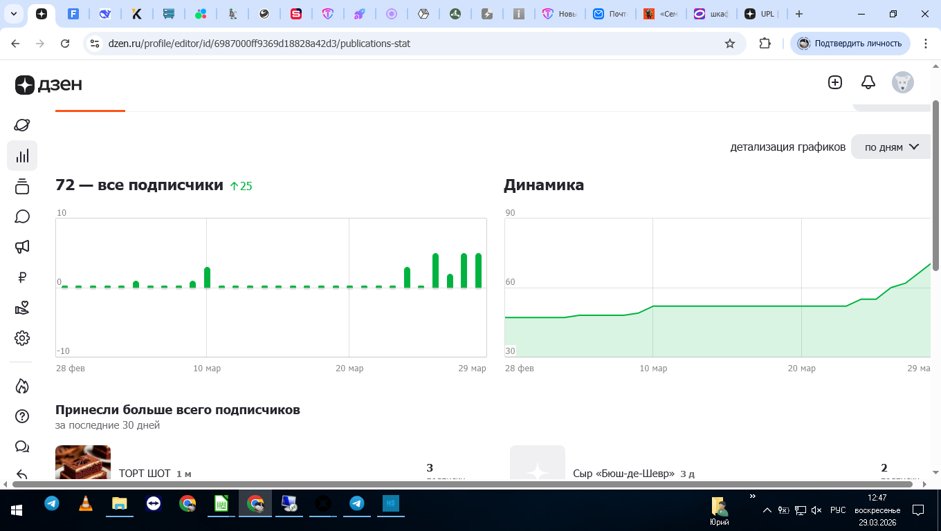Click the Dzen logo in the header

point(49,84)
